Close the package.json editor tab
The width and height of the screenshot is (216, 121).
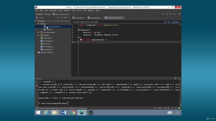click(102, 18)
